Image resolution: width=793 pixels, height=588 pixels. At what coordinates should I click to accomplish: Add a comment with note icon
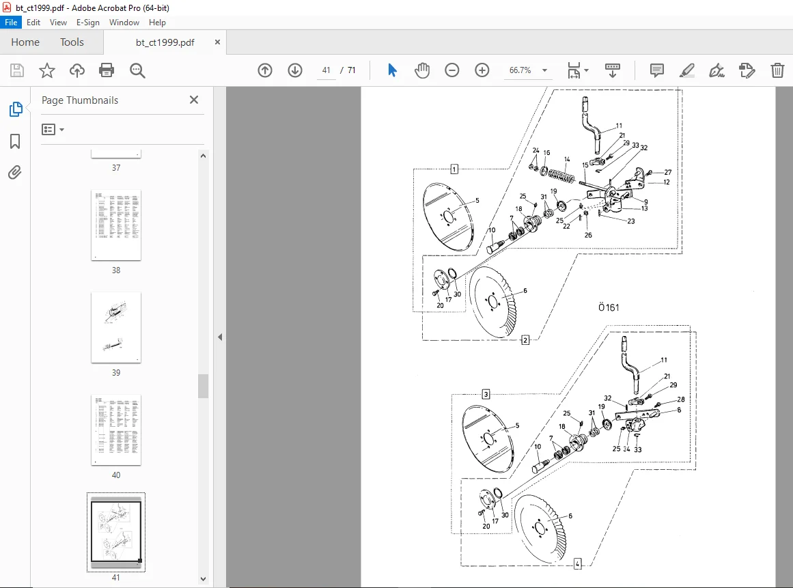[657, 70]
